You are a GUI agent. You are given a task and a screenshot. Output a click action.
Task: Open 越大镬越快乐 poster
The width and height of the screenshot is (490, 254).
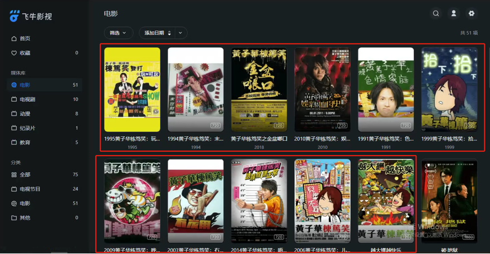386,201
